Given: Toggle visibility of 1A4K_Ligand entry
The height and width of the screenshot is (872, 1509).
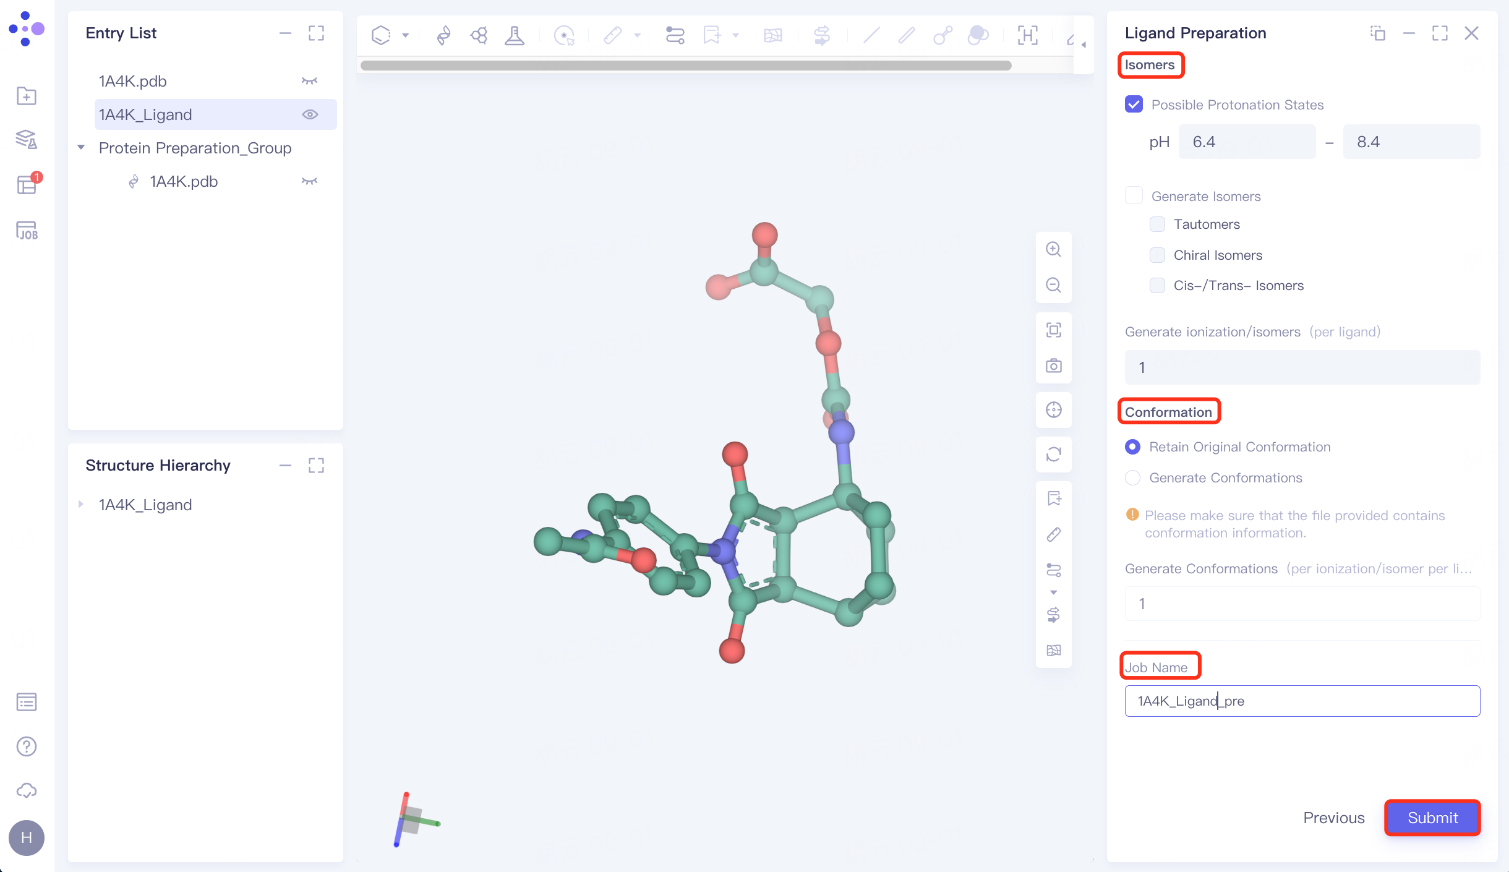Looking at the screenshot, I should click(x=310, y=114).
